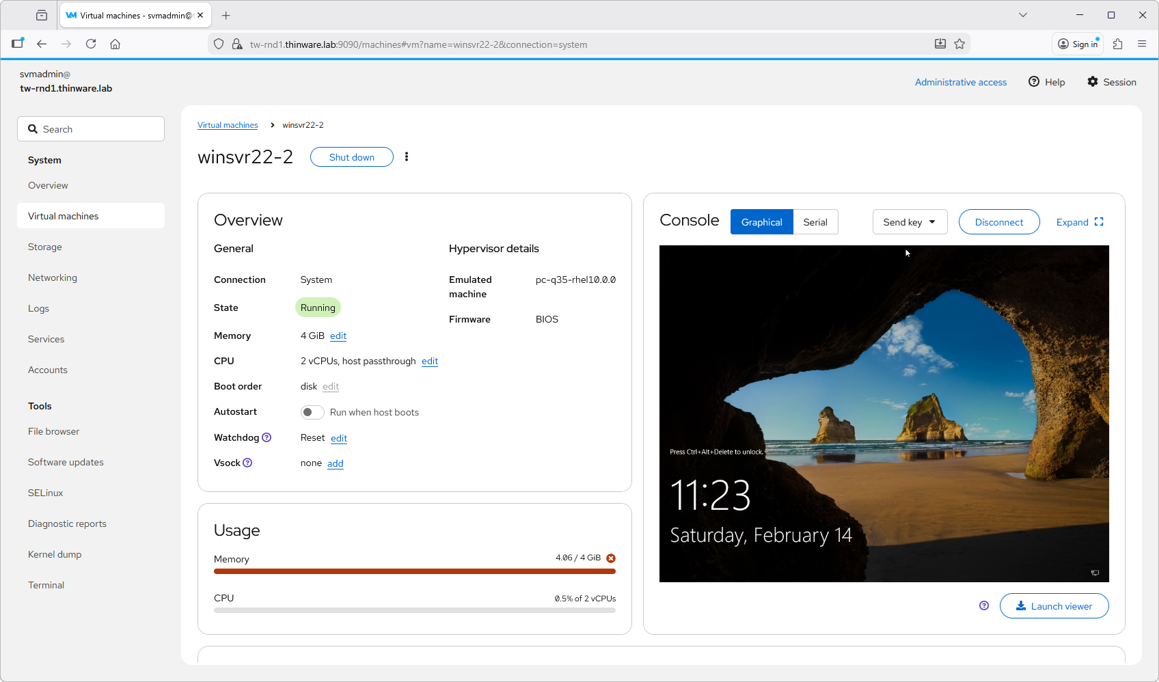1159x682 pixels.
Task: Click the CPU usage bar
Action: pos(415,610)
